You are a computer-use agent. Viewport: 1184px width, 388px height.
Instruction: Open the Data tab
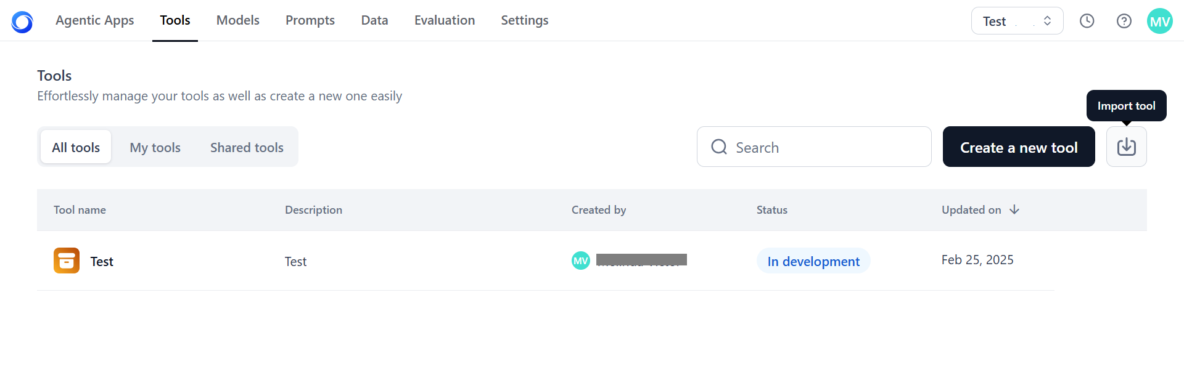[375, 20]
